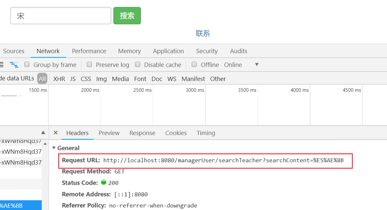Click the 3500 ms timeline marker

coord(247,90)
